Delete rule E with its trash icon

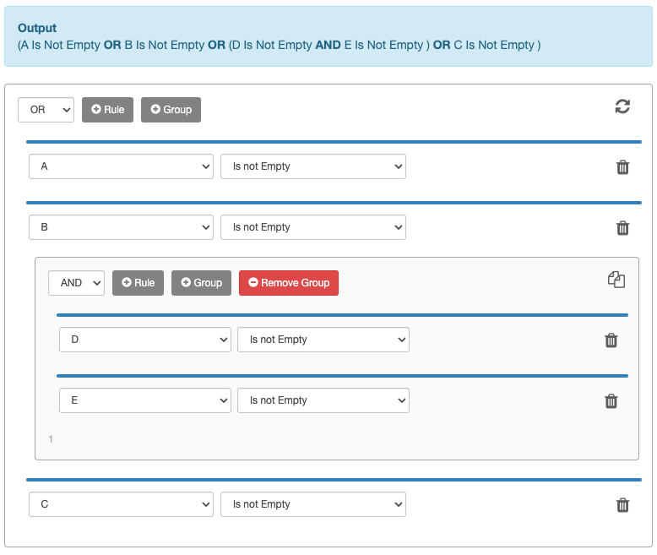click(611, 401)
